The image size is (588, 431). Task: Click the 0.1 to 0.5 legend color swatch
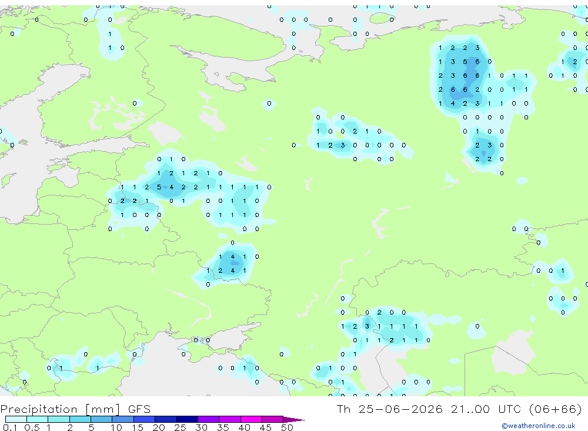(x=16, y=419)
